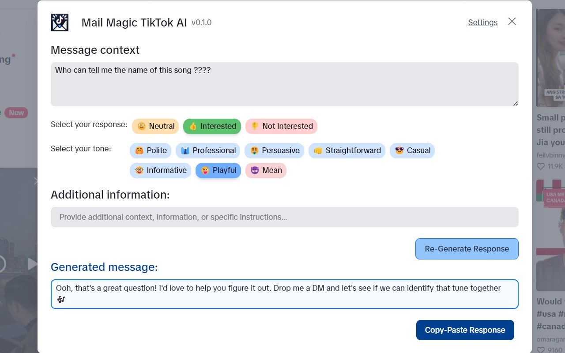
Task: Select the Playful tone
Action: (x=218, y=170)
